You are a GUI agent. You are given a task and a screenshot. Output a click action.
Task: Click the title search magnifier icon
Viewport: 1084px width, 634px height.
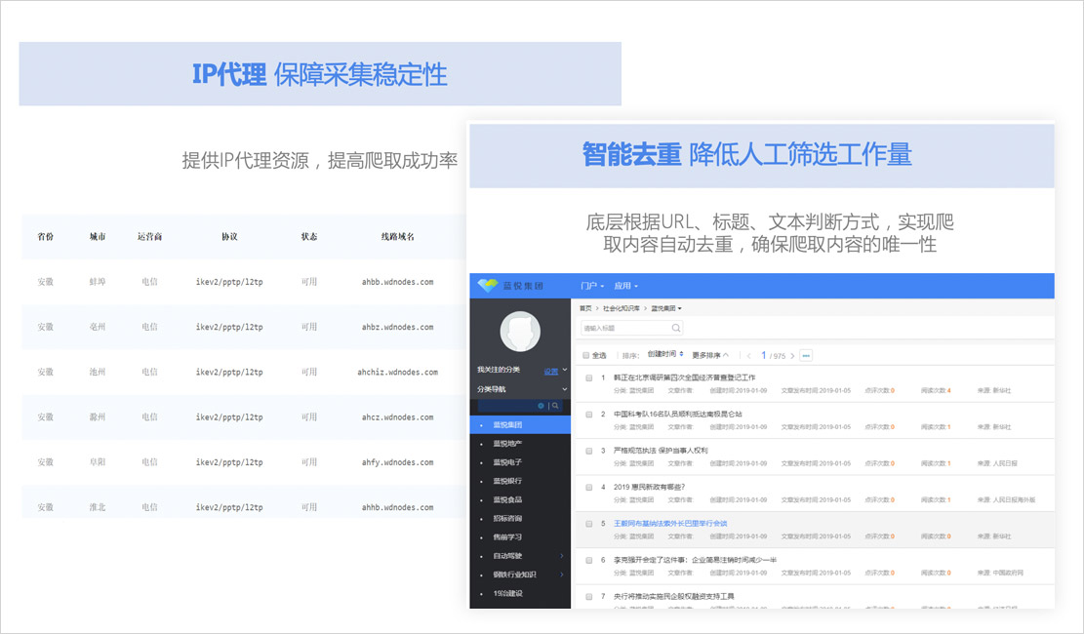tap(675, 328)
